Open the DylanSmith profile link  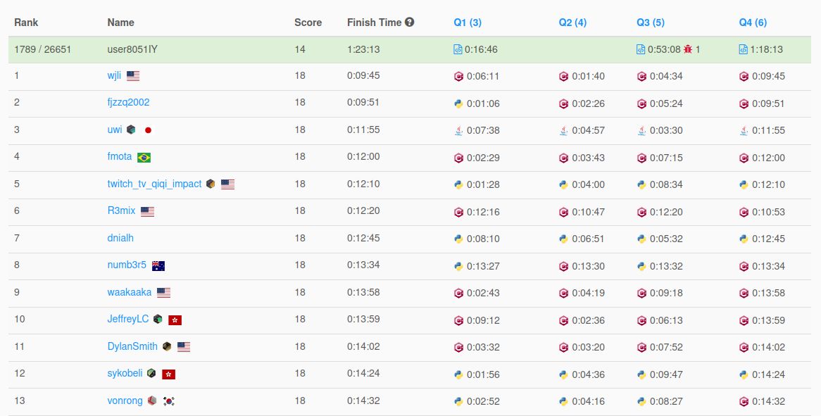132,346
